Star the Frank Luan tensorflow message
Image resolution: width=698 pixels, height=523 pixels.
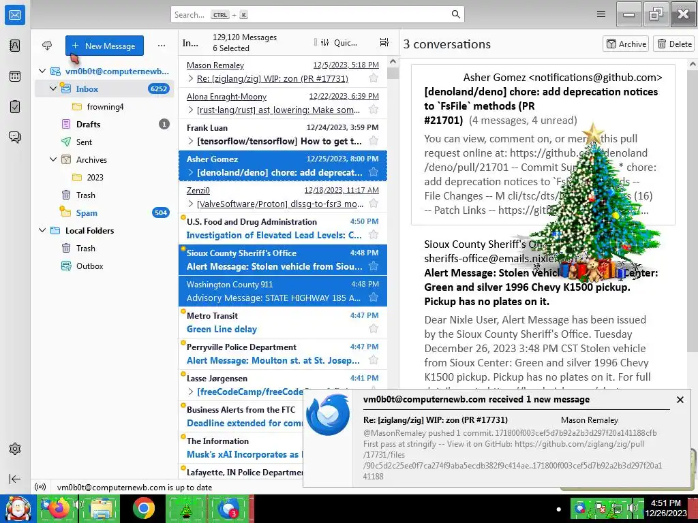374,141
